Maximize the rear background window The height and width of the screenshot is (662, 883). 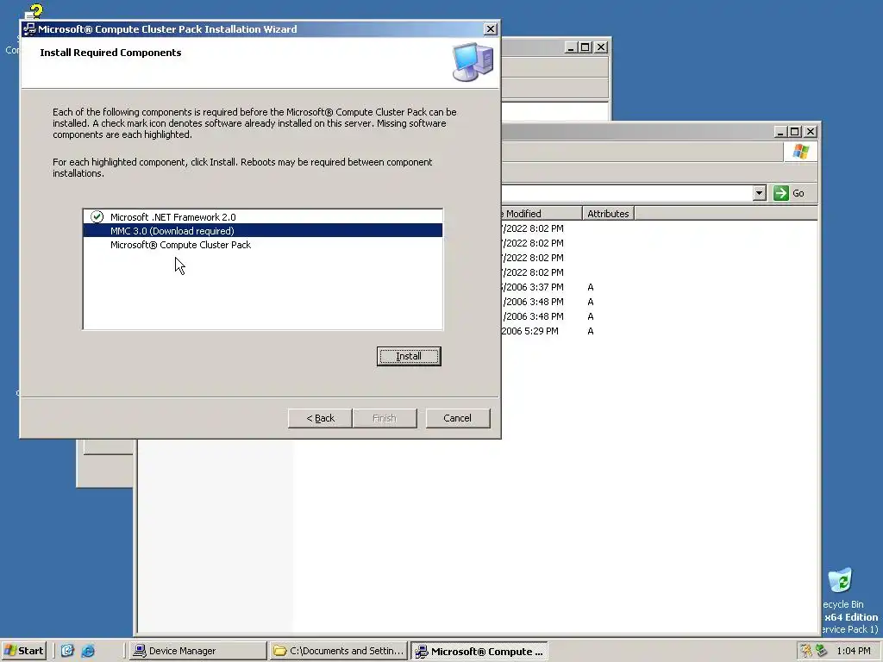586,47
